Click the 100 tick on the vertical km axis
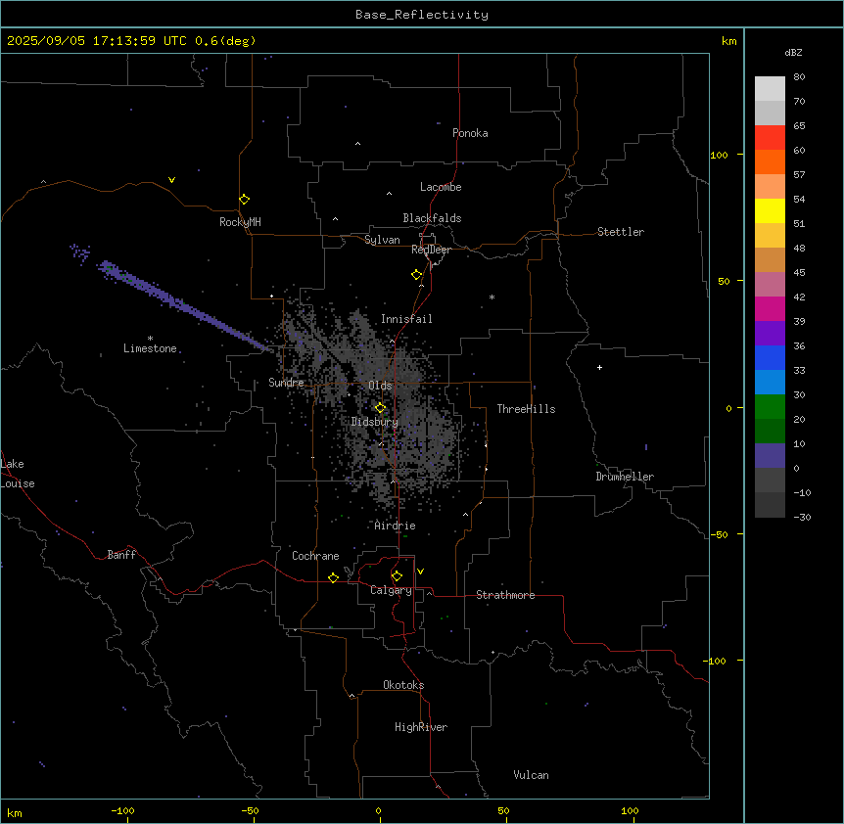 (719, 155)
